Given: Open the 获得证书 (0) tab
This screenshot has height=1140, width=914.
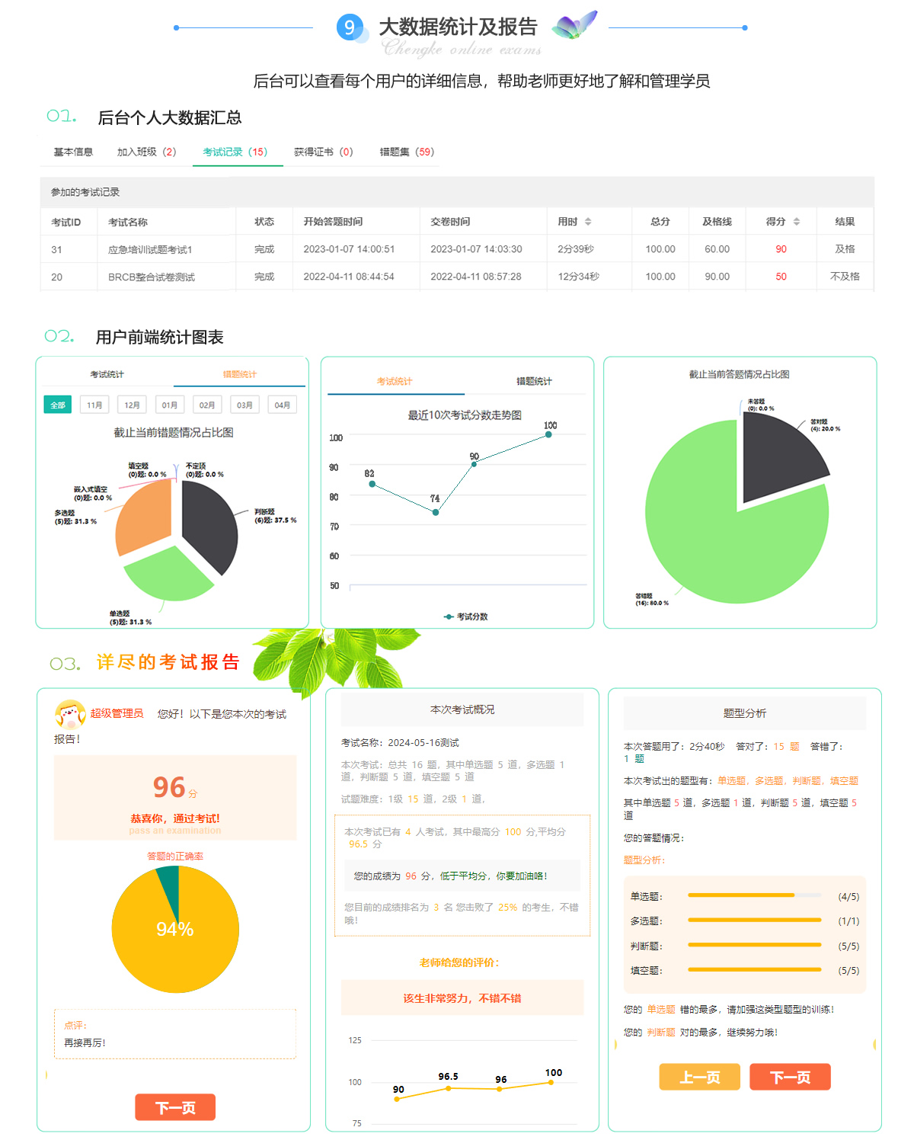Looking at the screenshot, I should tap(323, 152).
